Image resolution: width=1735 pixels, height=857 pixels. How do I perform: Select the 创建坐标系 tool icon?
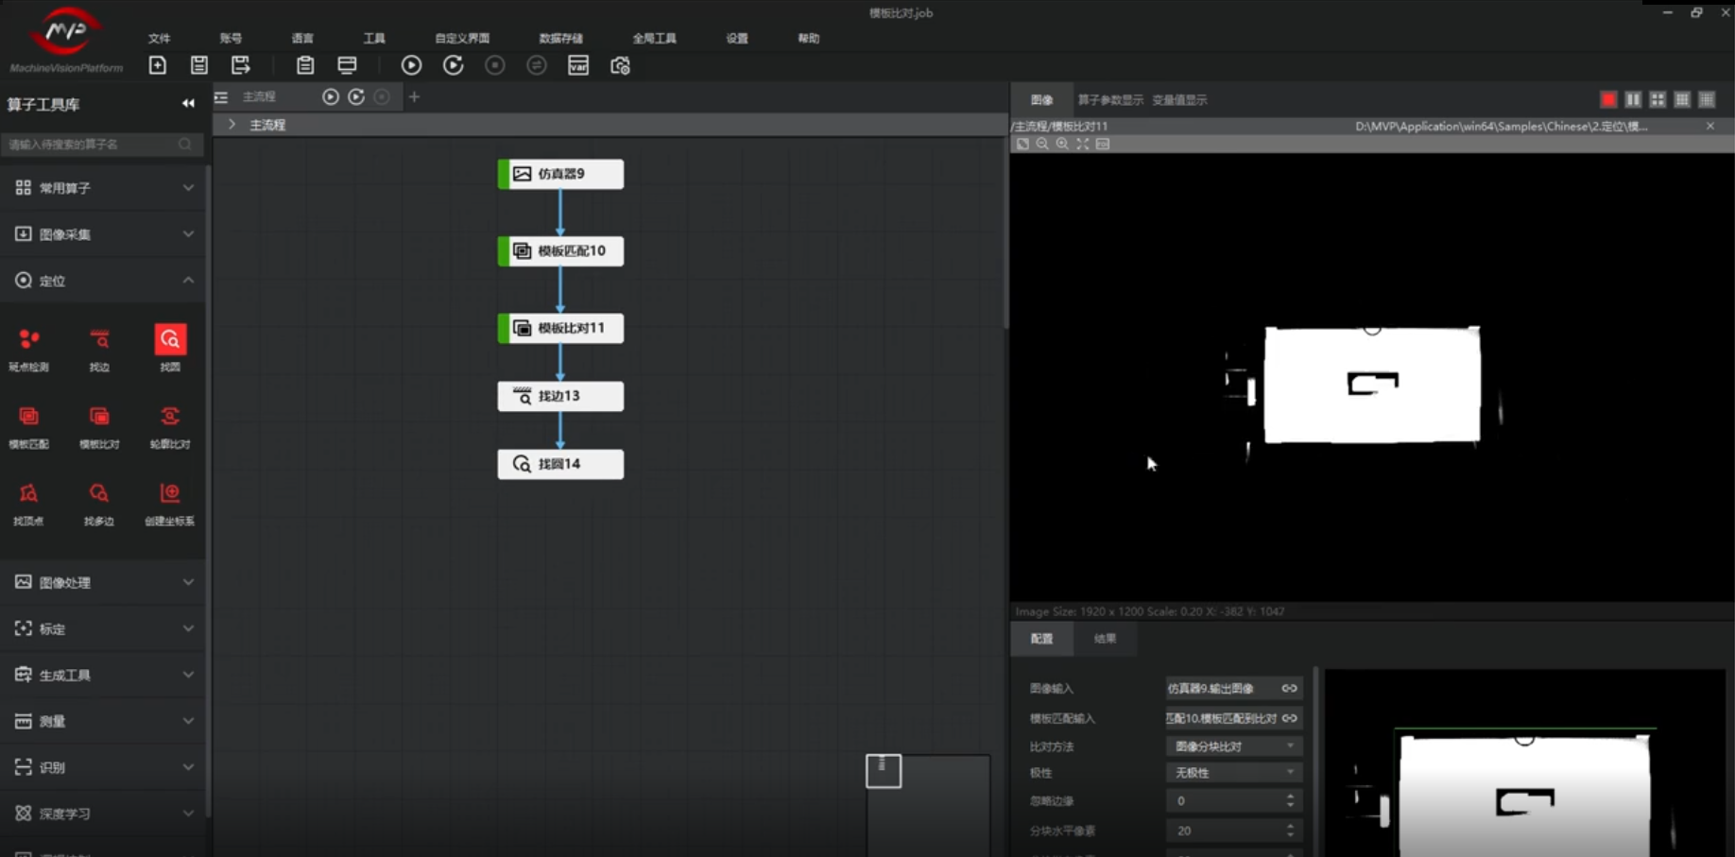[x=170, y=502]
